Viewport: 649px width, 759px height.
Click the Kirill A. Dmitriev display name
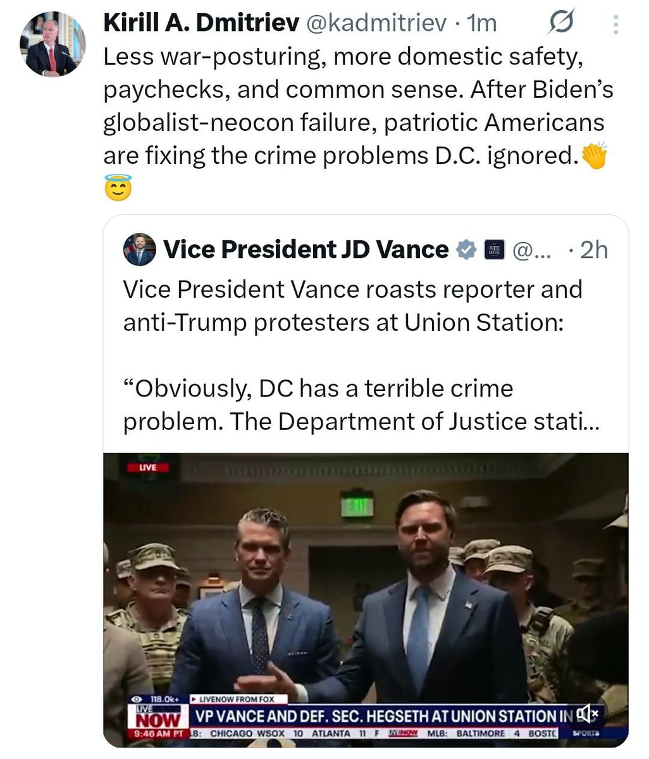pos(201,23)
